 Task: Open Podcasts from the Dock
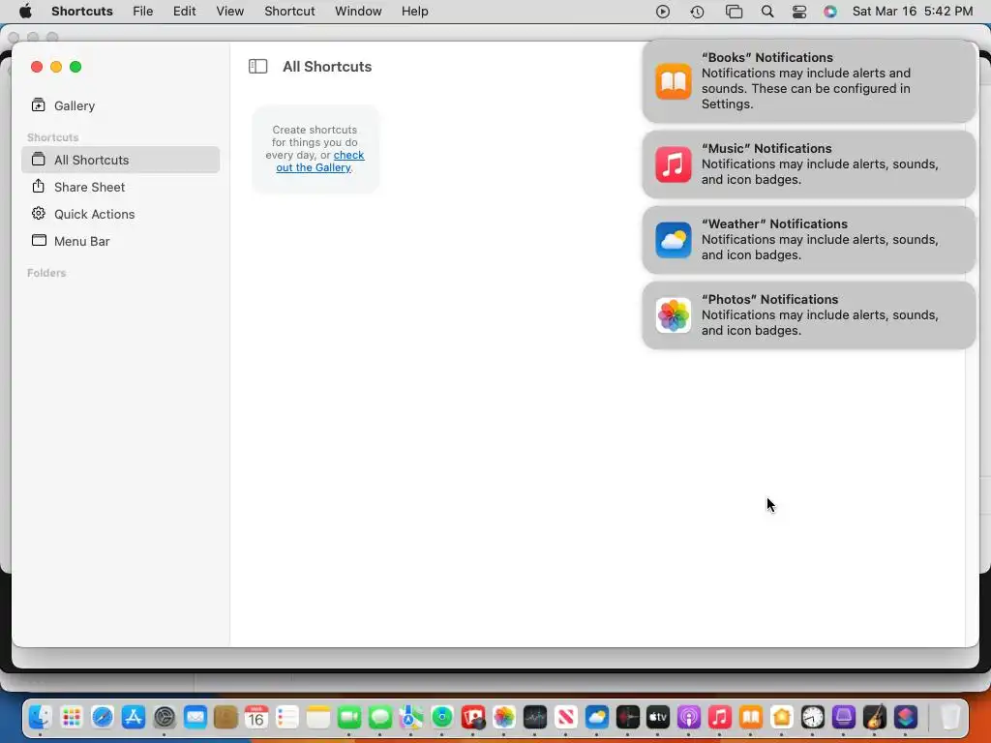(689, 717)
